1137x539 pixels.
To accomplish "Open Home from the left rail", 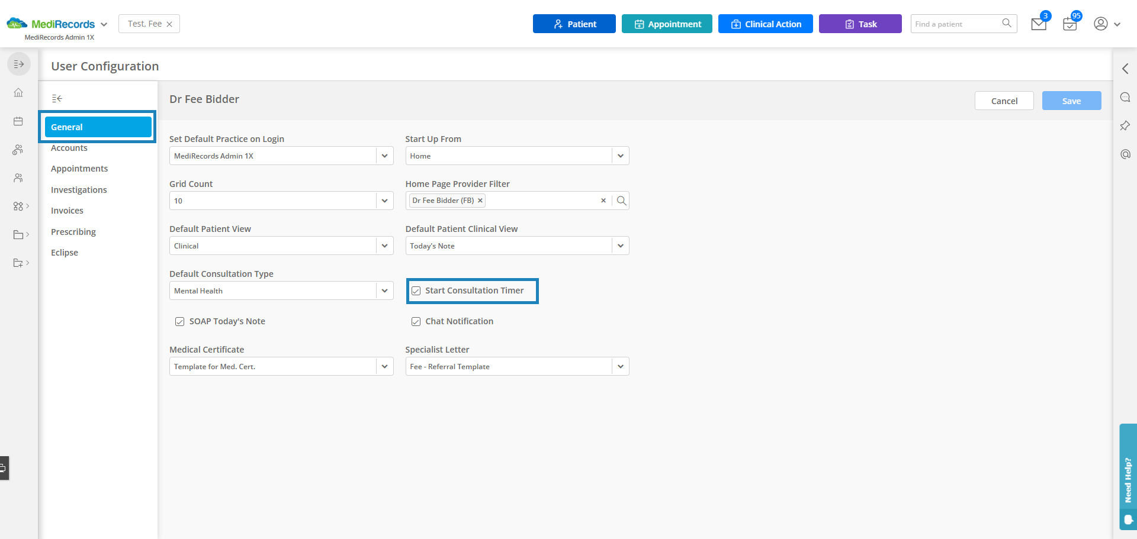I will coord(18,92).
